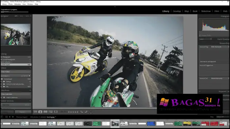This screenshot has width=230, height=129.
Task: Switch to the Web module
Action: pyautogui.click(x=225, y=11)
